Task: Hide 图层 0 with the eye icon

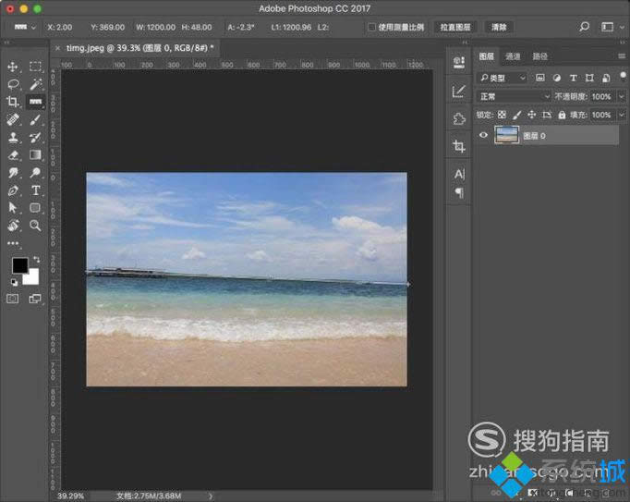Action: coord(483,136)
